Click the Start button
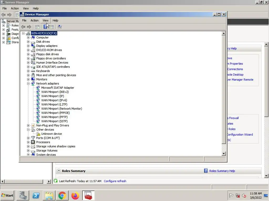The image size is (269, 201). pyautogui.click(x=7, y=195)
